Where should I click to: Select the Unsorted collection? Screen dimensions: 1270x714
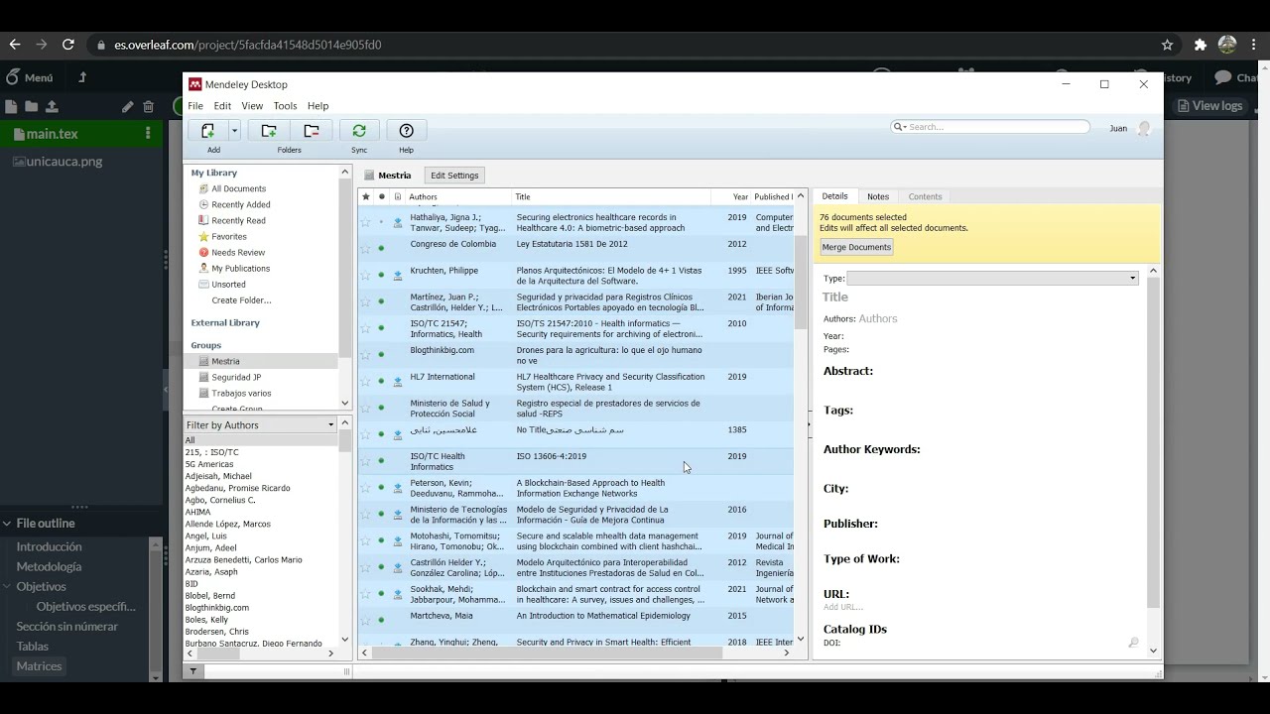228,284
